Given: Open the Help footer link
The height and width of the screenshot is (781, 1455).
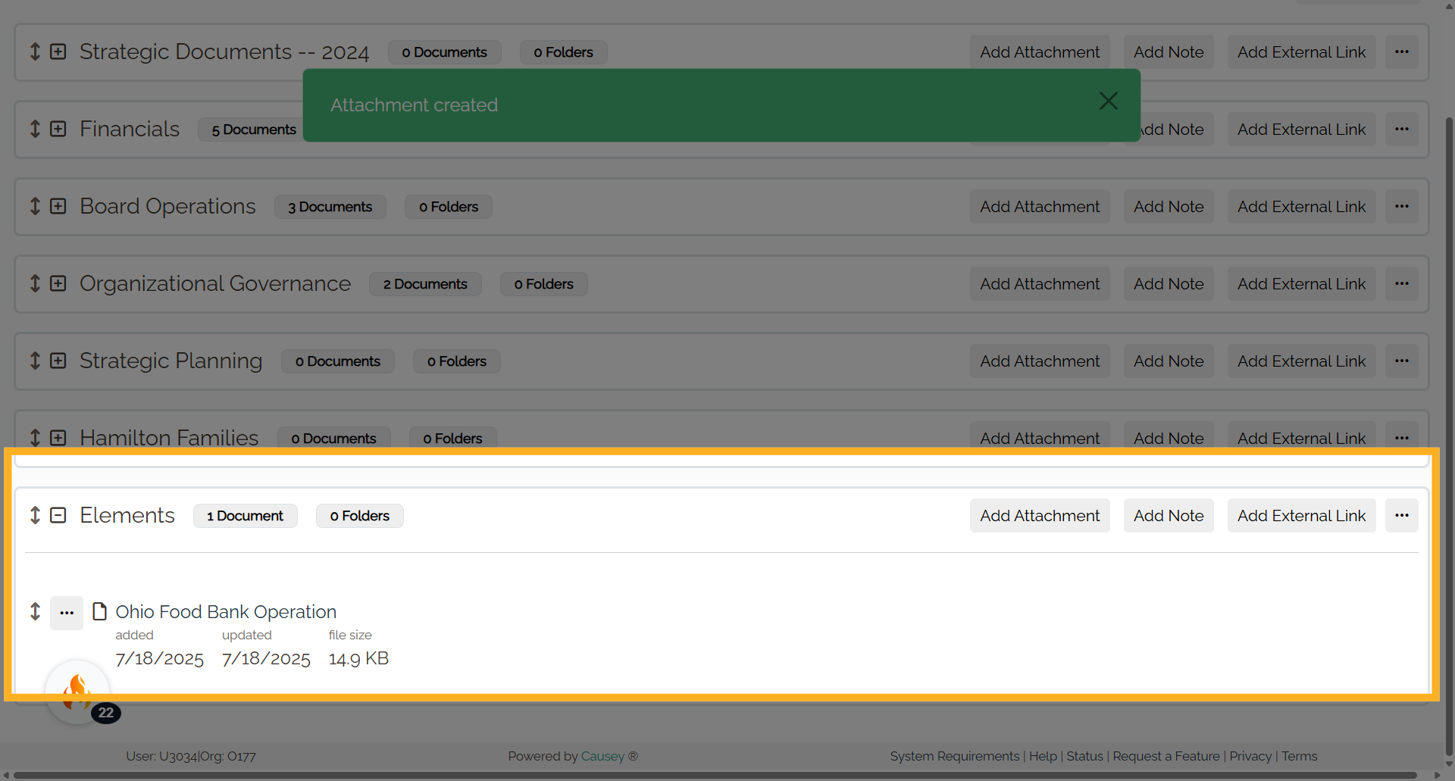Looking at the screenshot, I should (x=1043, y=756).
